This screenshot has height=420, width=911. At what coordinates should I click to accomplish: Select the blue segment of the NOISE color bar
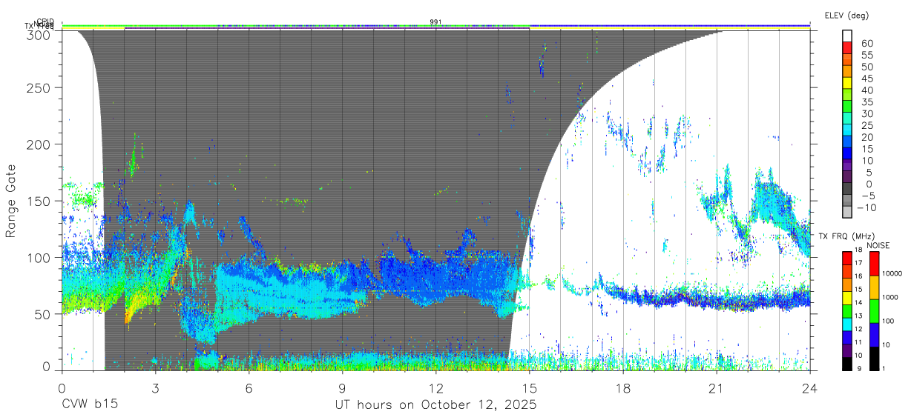(874, 335)
